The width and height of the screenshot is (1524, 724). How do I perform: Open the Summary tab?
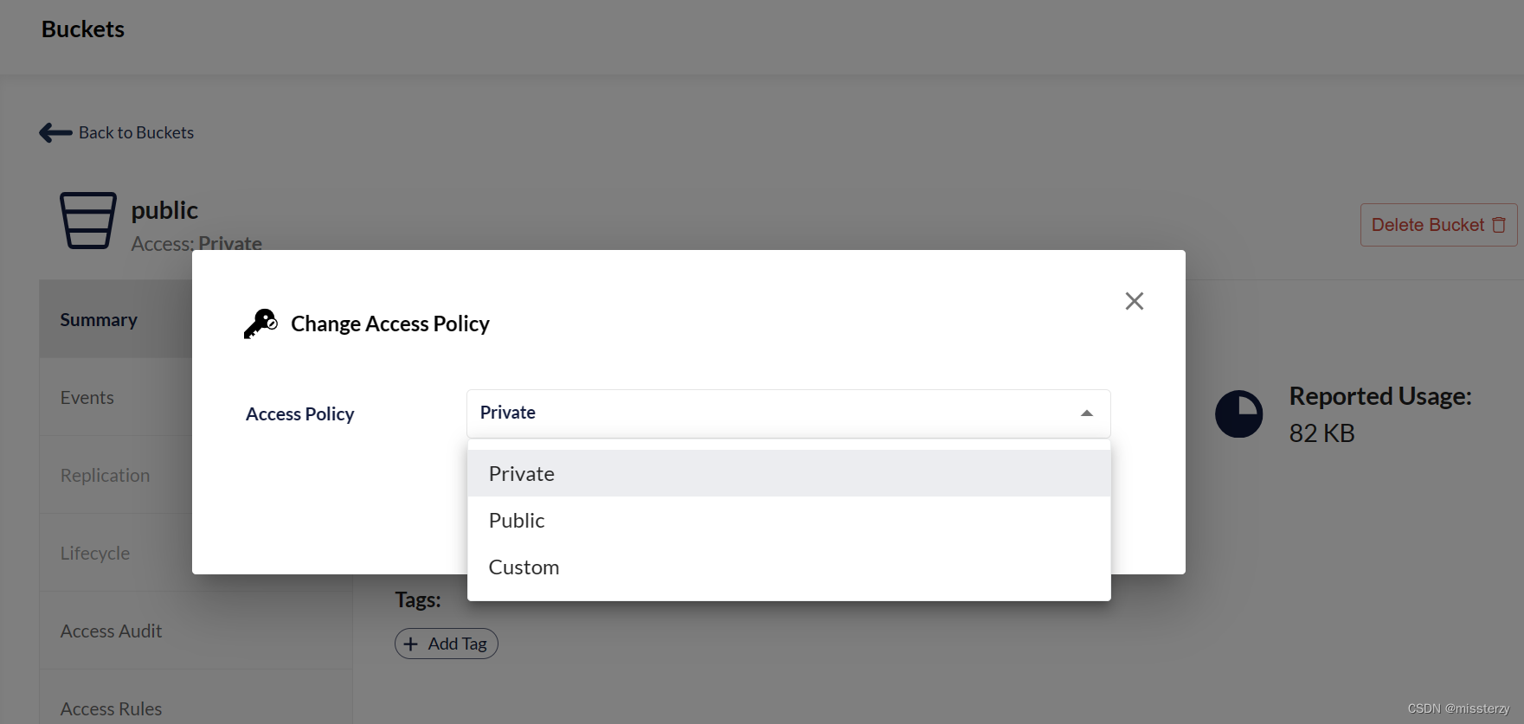point(99,320)
